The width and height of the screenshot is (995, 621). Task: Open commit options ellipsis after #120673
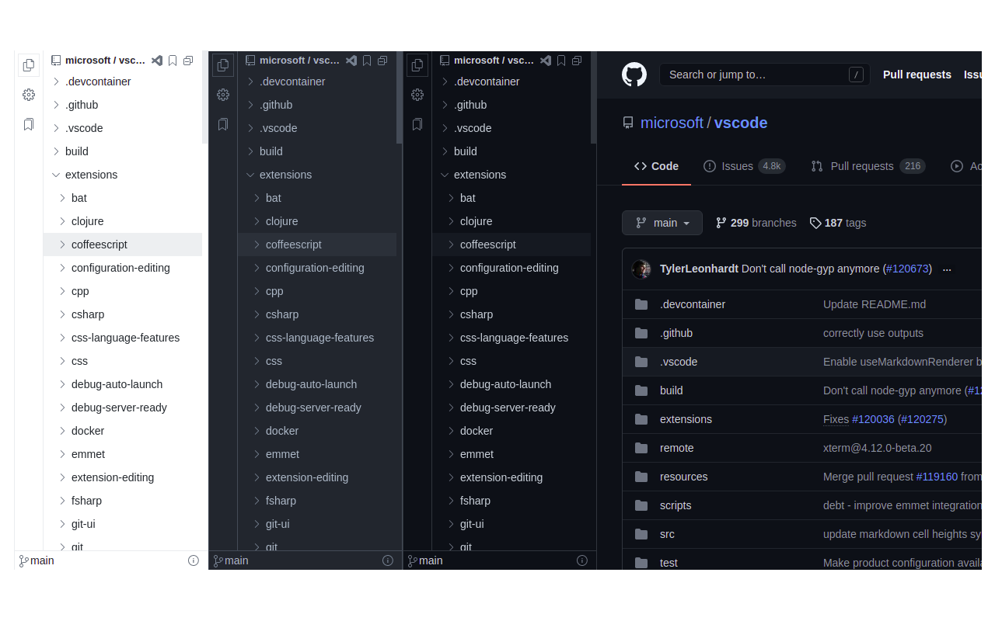pyautogui.click(x=947, y=269)
